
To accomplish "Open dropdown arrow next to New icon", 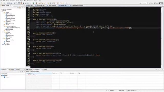I will pos(3,3).
